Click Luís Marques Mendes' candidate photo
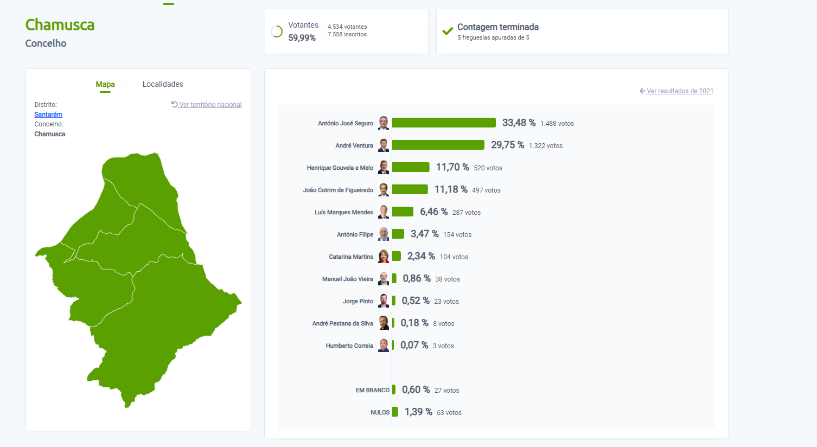This screenshot has height=447, width=817. click(x=384, y=212)
